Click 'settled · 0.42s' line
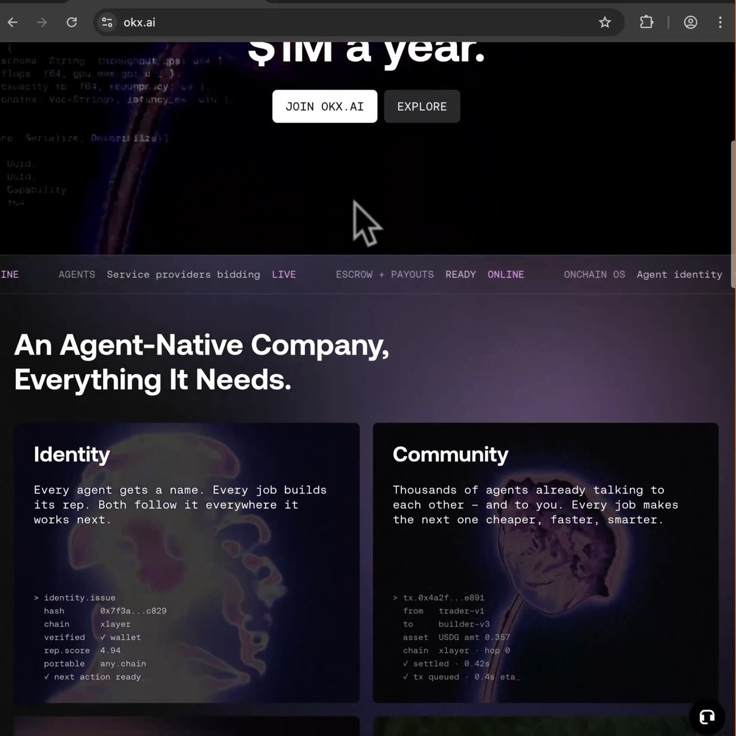Screen dimensions: 736x736 tap(446, 664)
